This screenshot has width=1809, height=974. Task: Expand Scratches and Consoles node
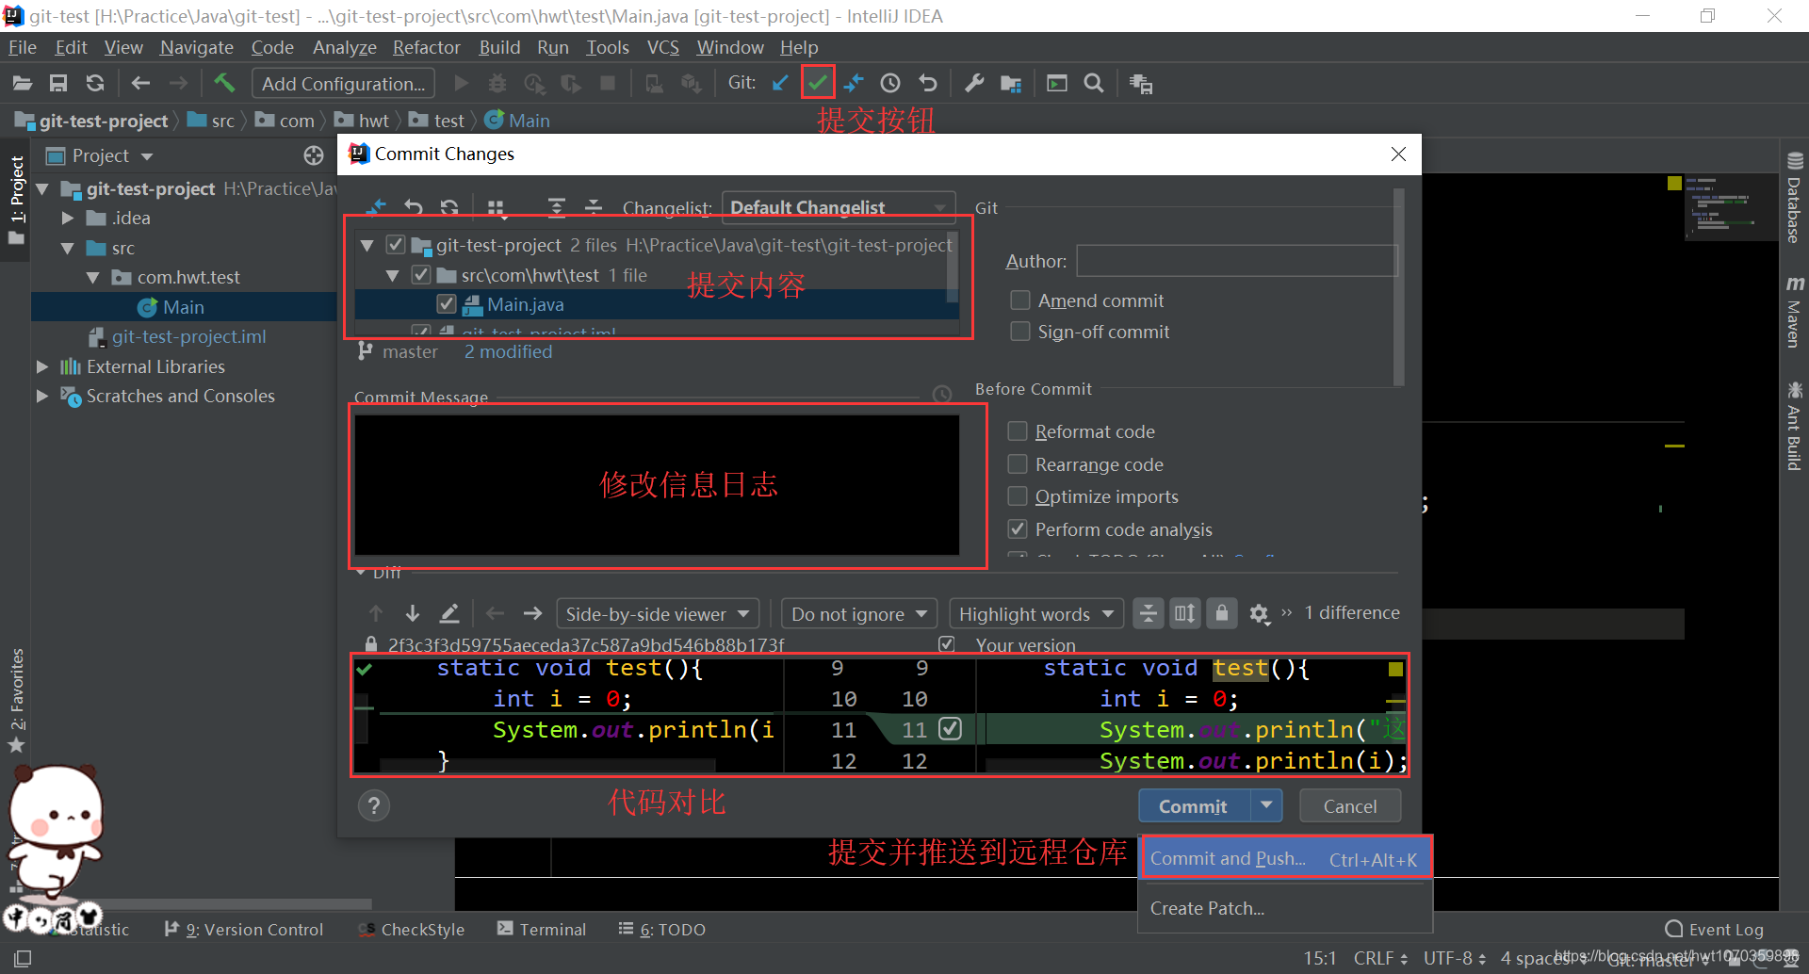click(x=41, y=396)
